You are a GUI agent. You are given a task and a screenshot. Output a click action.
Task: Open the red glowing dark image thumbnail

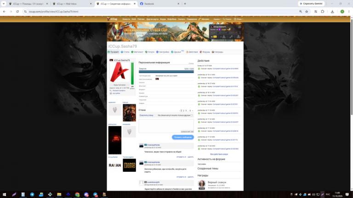coord(115,140)
